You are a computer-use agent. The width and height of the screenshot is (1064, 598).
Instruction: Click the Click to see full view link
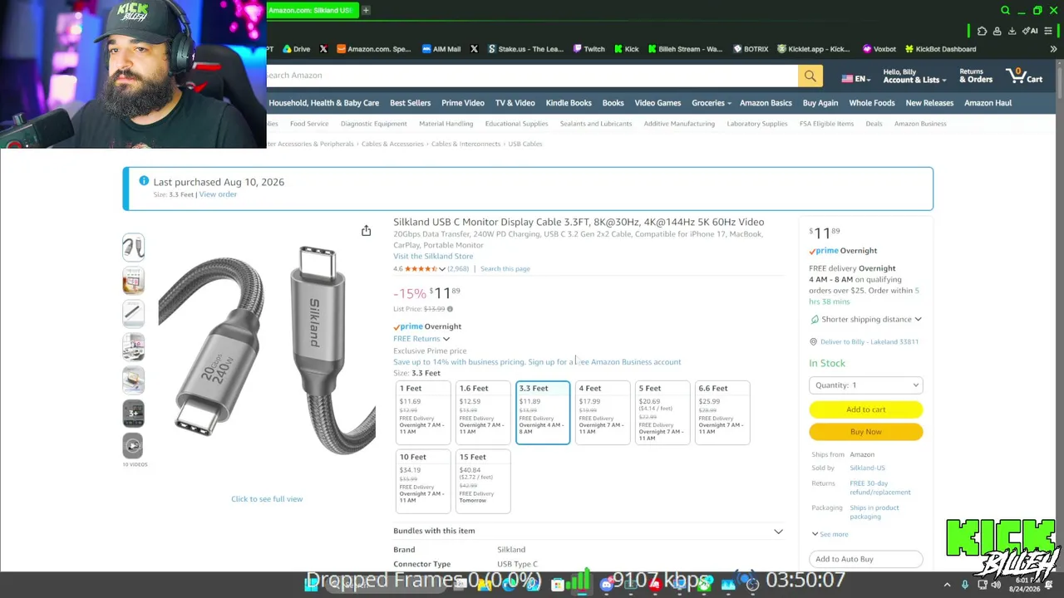click(267, 499)
